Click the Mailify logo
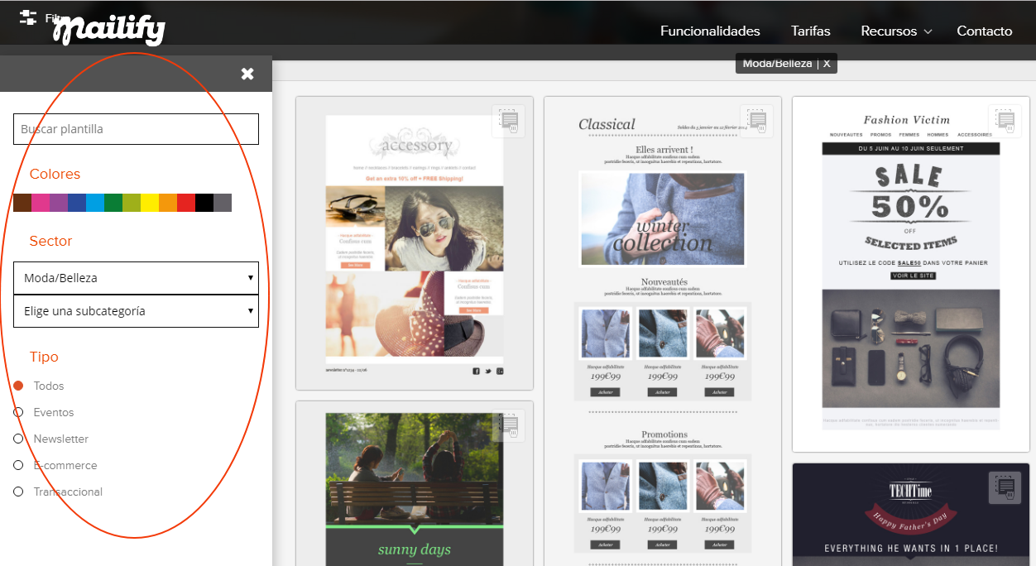 click(109, 30)
